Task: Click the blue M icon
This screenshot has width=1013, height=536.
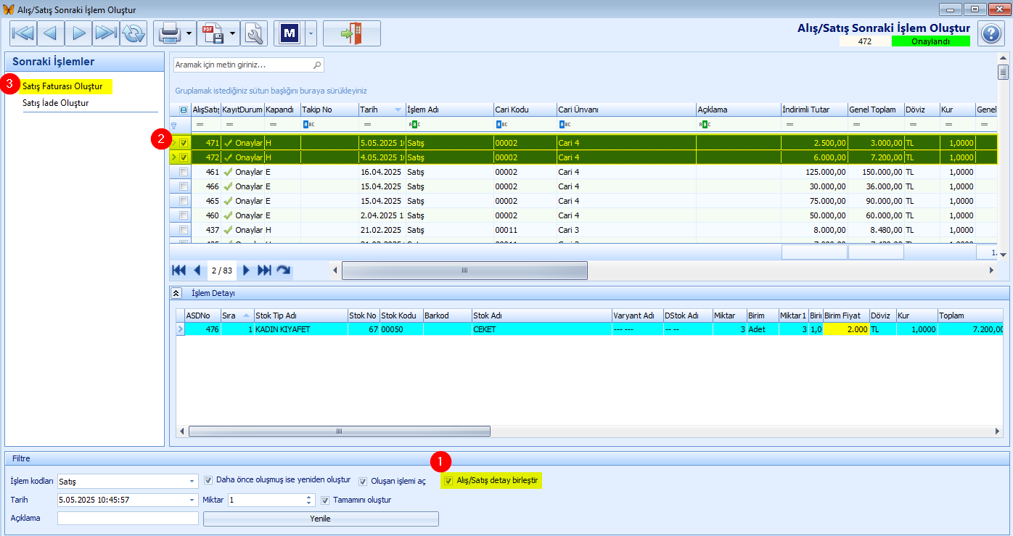Action: [290, 33]
